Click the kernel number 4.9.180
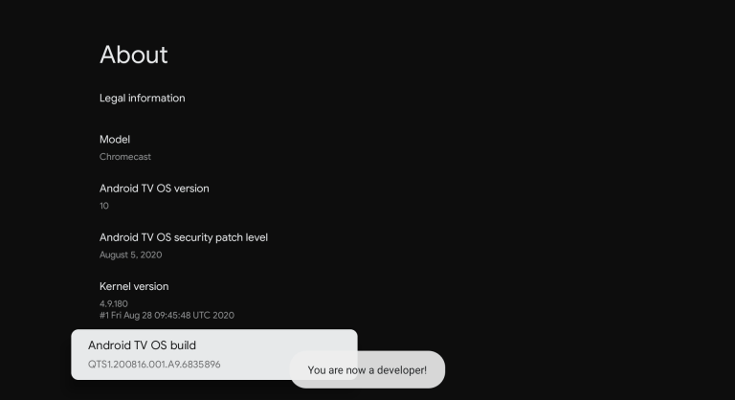 tap(114, 304)
